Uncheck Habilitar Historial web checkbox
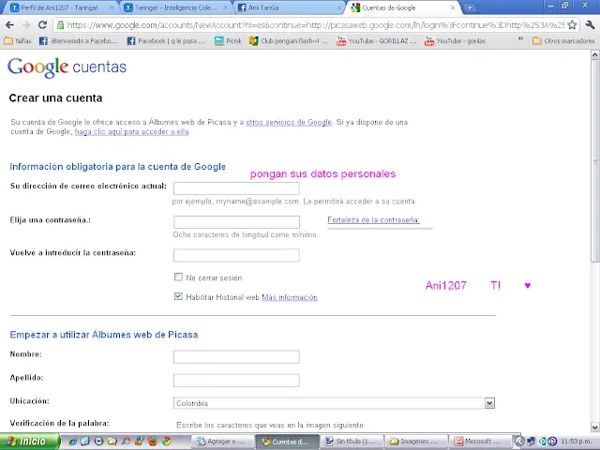Screen dimensions: 600x450 tap(178, 296)
